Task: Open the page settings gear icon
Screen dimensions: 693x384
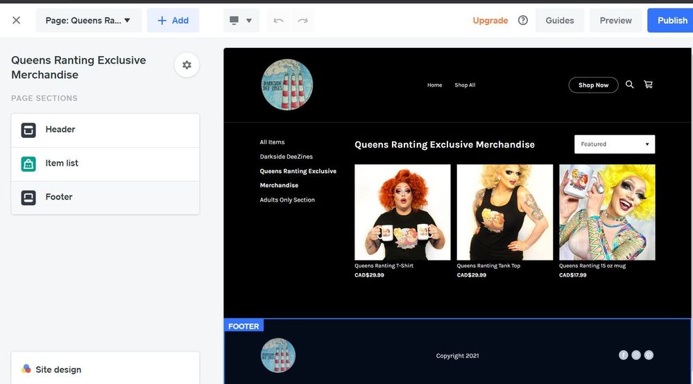Action: (x=187, y=65)
